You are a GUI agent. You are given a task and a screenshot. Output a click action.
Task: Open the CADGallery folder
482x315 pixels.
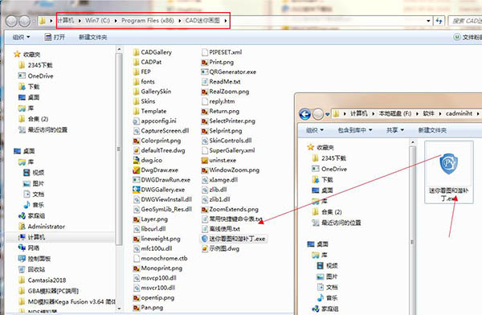(x=153, y=52)
